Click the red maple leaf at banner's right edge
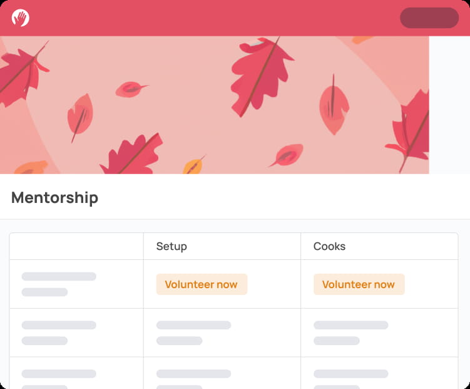The height and width of the screenshot is (389, 470). click(410, 132)
